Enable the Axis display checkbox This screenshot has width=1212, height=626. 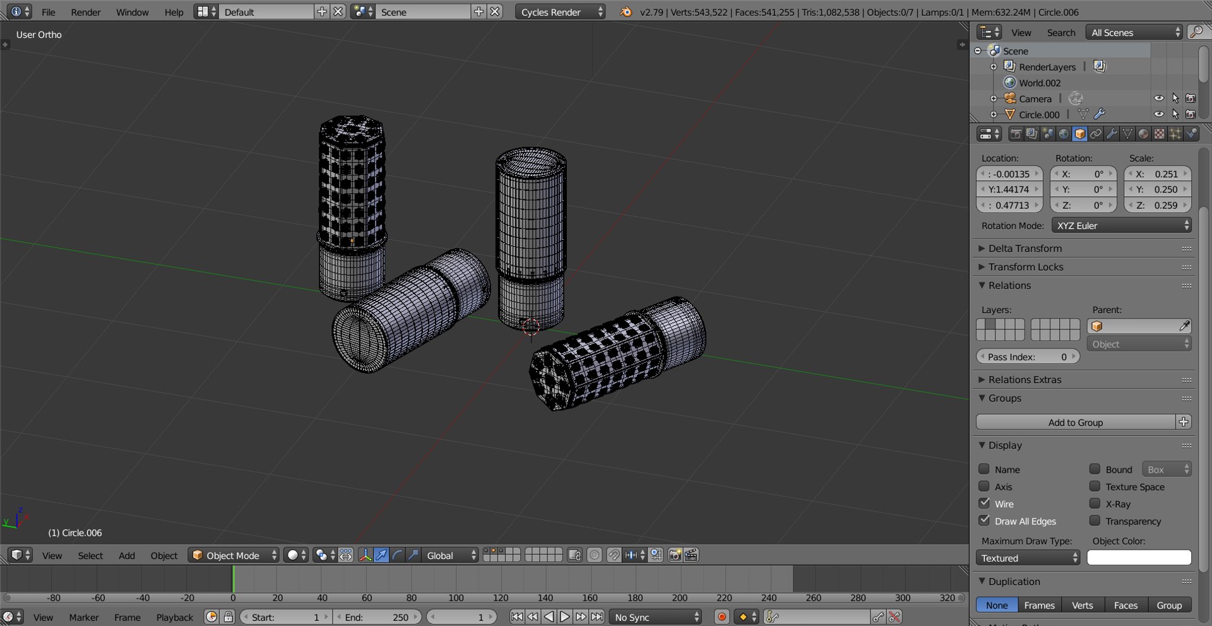click(x=984, y=486)
